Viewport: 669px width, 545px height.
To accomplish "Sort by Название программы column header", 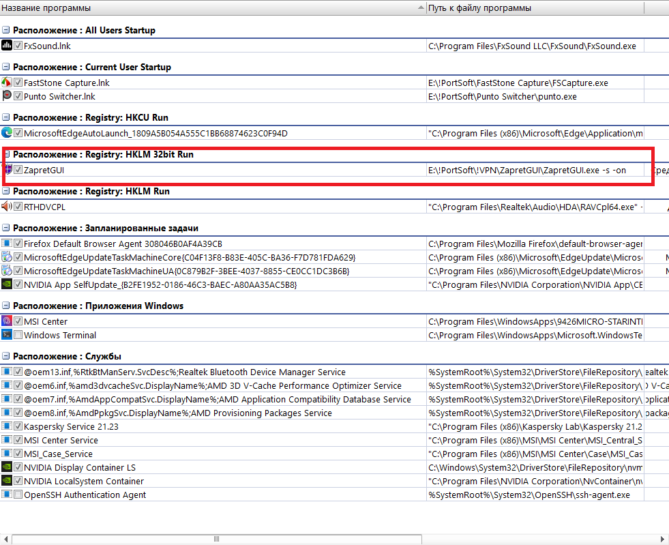I will [205, 8].
